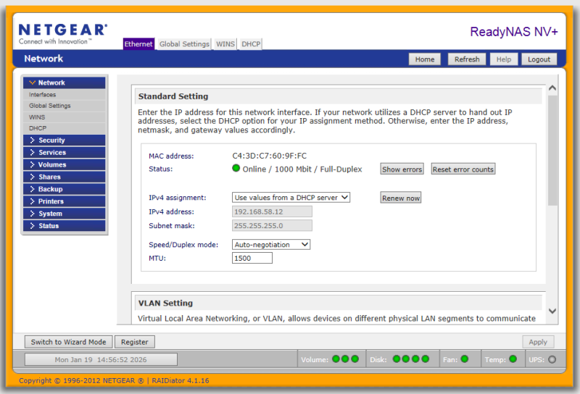Click the VLAN Setting heading
580x394 pixels.
click(x=165, y=303)
